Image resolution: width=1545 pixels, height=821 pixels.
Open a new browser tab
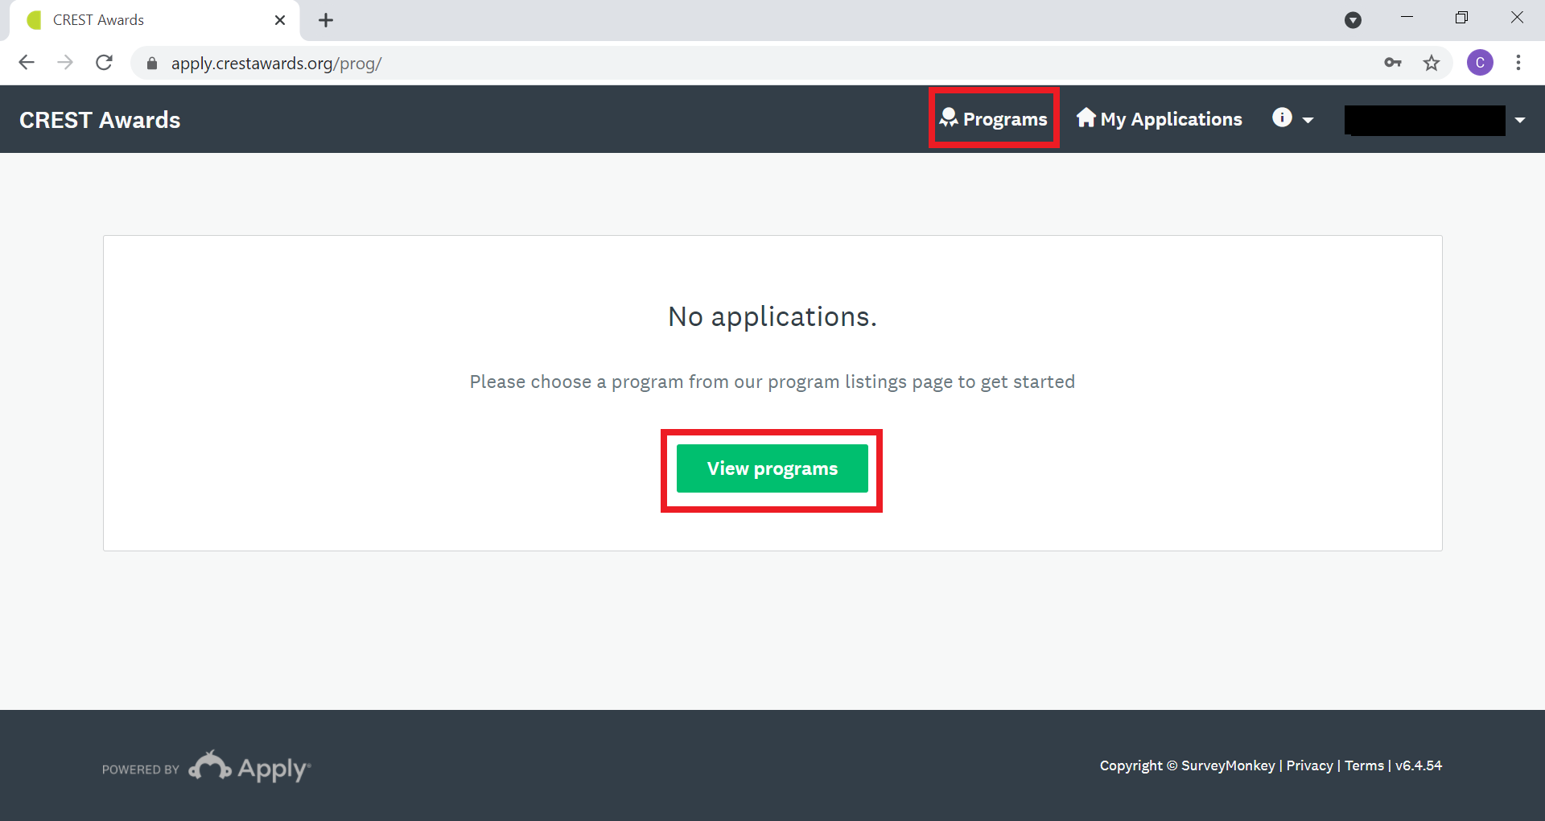tap(326, 20)
